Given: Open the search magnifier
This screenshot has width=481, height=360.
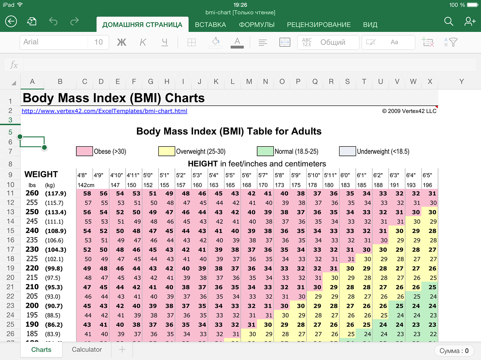Looking at the screenshot, I should 449,21.
